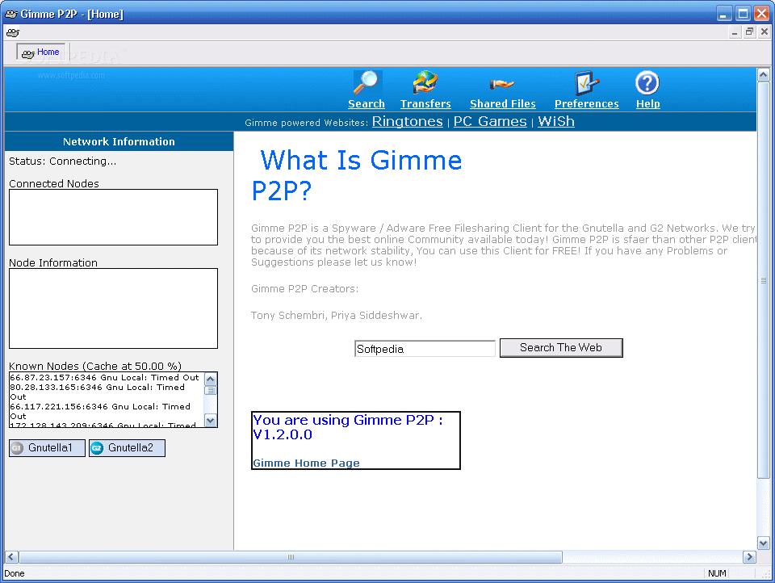The height and width of the screenshot is (583, 775).
Task: Select the 66.87.23.157:6346 known node entry
Action: click(104, 377)
